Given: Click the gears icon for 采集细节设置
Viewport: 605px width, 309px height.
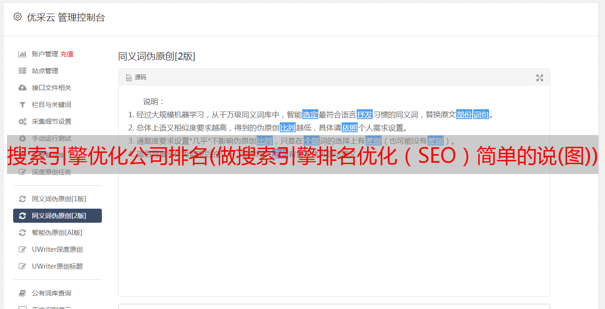Looking at the screenshot, I should 22,121.
